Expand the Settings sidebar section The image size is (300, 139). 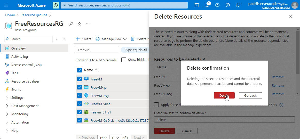7,98
